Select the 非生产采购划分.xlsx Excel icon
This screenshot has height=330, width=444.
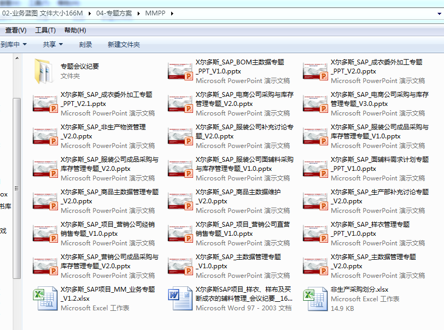coord(315,299)
